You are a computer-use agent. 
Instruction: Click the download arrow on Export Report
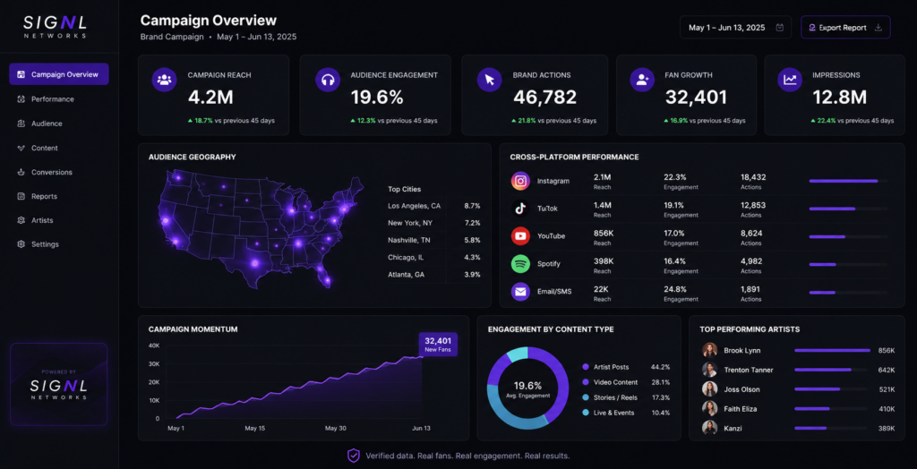878,28
